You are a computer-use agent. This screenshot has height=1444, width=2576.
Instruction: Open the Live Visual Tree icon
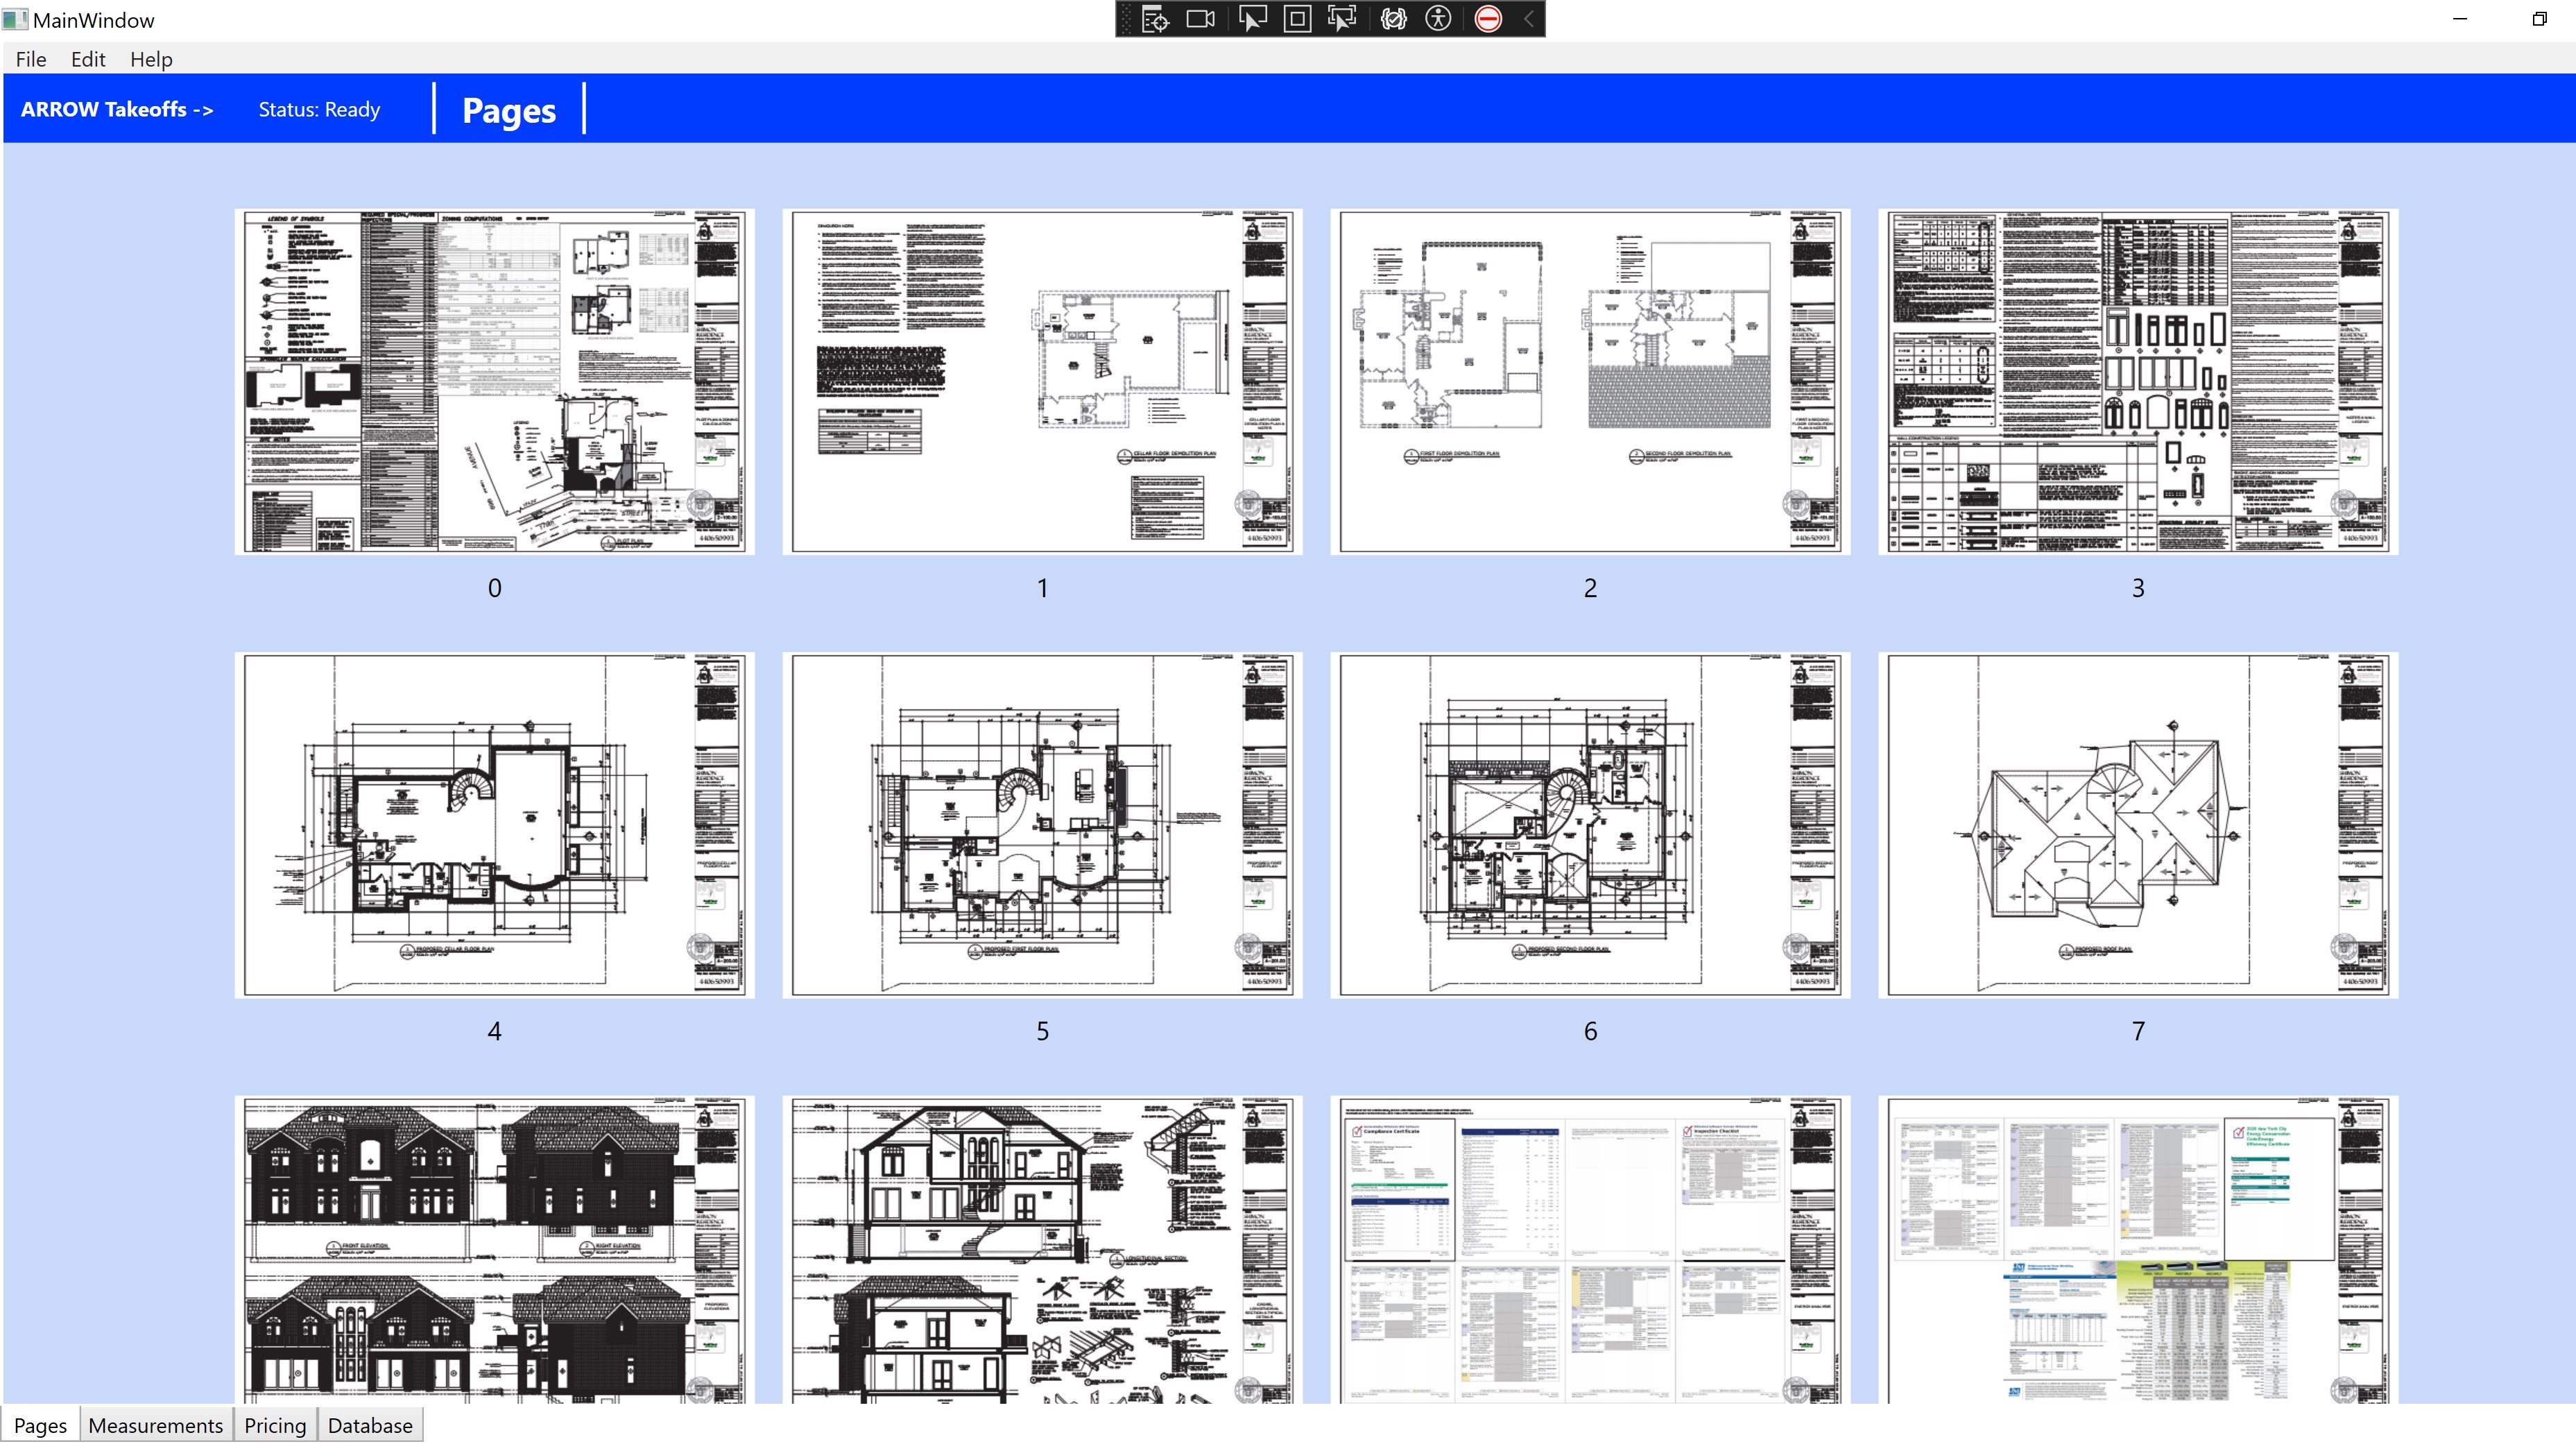click(1155, 19)
